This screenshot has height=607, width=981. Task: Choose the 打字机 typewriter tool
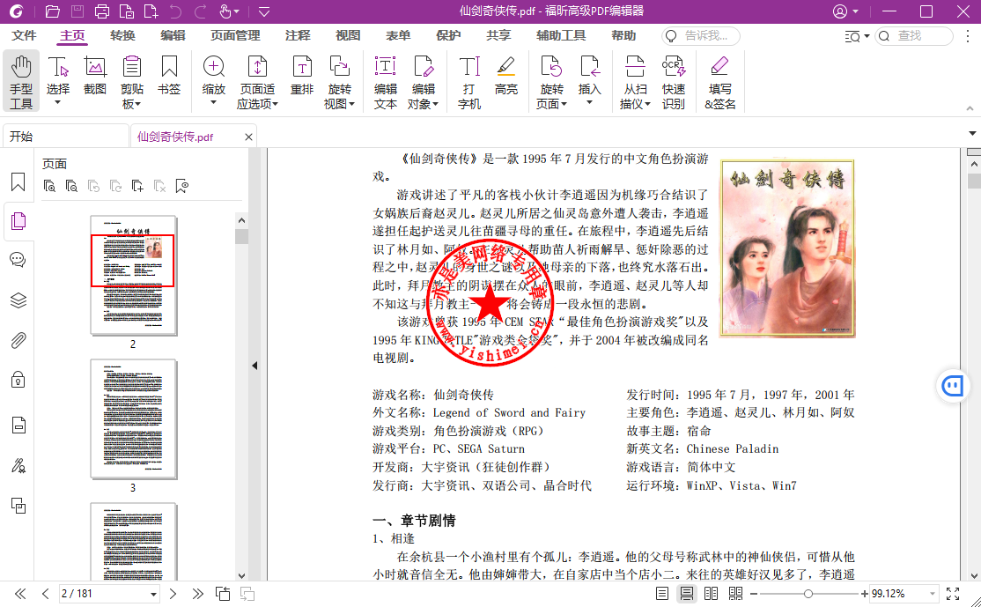click(469, 82)
